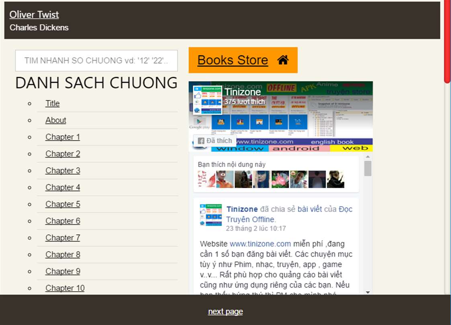Click the Facebook Đã thích like button
The width and height of the screenshot is (451, 325).
tap(215, 140)
